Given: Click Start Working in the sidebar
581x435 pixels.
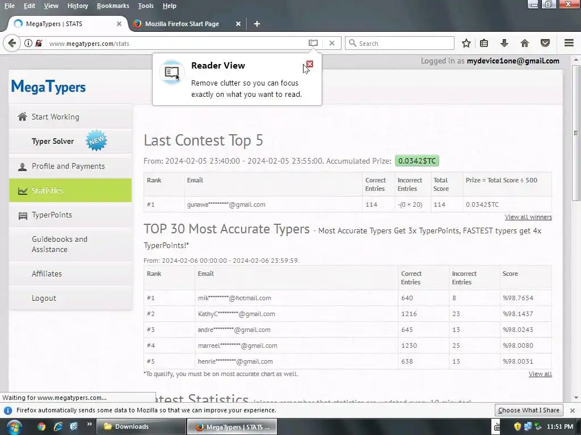Looking at the screenshot, I should tap(70, 117).
